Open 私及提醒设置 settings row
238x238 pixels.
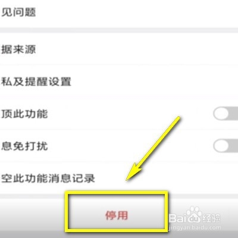coord(119,81)
